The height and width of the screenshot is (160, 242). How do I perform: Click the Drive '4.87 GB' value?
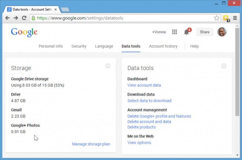point(18,101)
